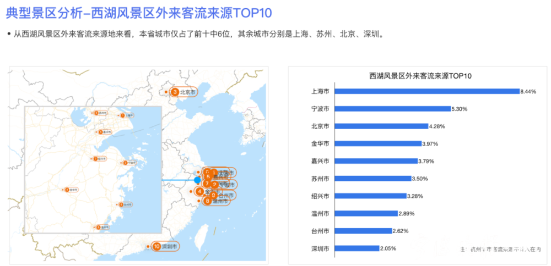Click the 台州市 bar in the chart
Screen dimensions: 551x266
tap(363, 231)
